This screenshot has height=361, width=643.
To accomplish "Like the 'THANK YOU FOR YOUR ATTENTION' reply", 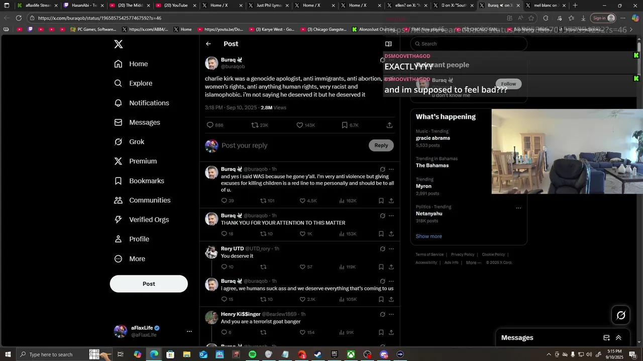I will pos(302,234).
